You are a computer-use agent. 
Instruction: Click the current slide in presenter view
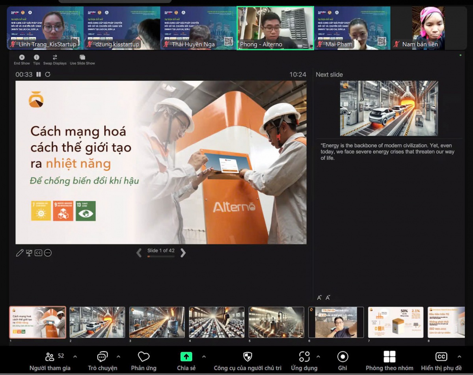(161, 162)
